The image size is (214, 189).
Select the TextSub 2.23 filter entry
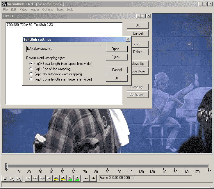coord(64,25)
